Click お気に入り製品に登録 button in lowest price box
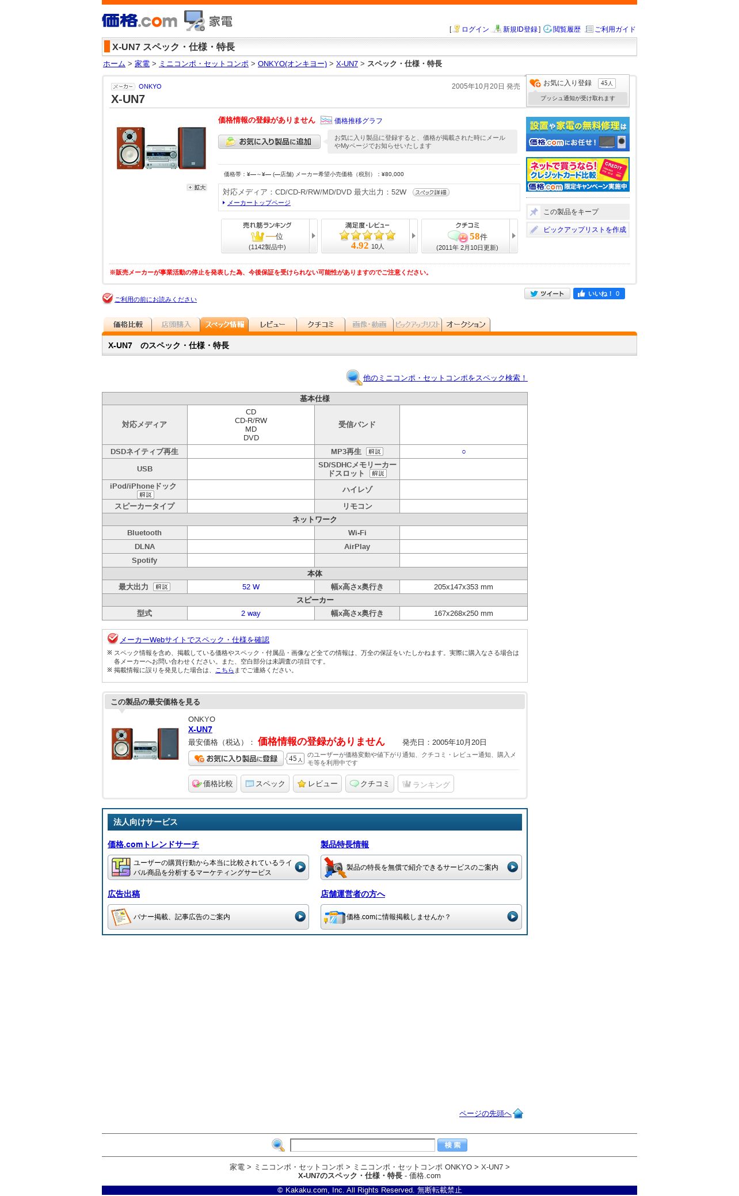Viewport: 739px width, 1196px height. pyautogui.click(x=236, y=759)
